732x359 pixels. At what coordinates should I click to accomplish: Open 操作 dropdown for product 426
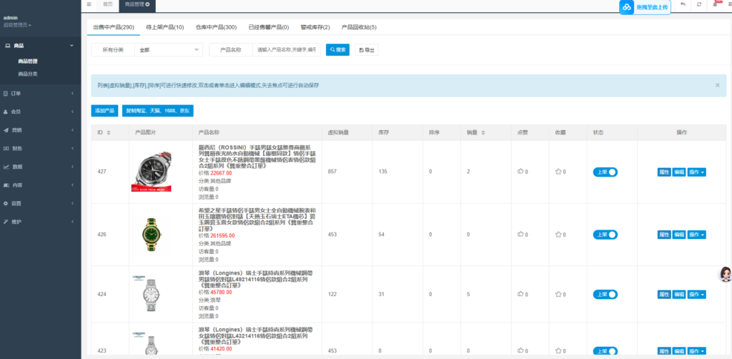pyautogui.click(x=696, y=235)
